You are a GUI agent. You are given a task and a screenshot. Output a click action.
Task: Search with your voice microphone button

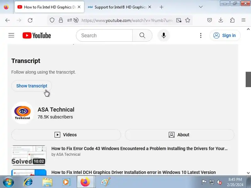[163, 35]
